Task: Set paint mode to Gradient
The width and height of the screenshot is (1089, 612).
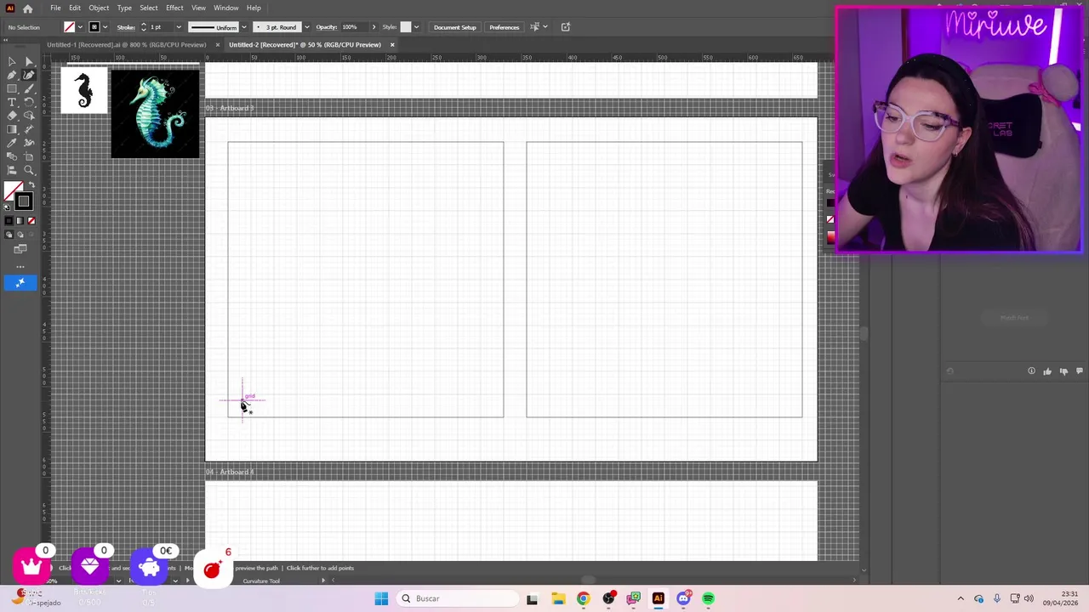Action: pyautogui.click(x=20, y=220)
